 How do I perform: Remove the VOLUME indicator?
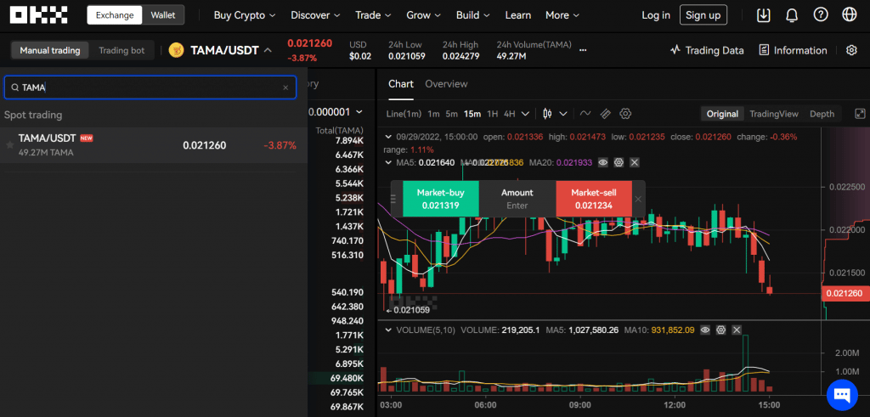click(x=737, y=330)
